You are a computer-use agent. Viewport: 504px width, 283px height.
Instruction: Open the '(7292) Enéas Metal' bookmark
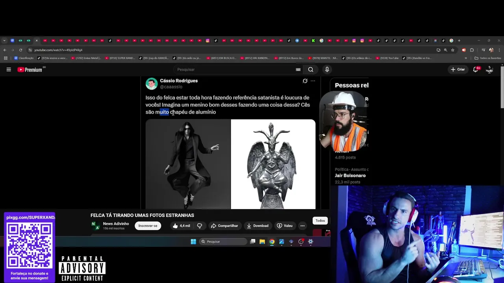click(x=86, y=58)
